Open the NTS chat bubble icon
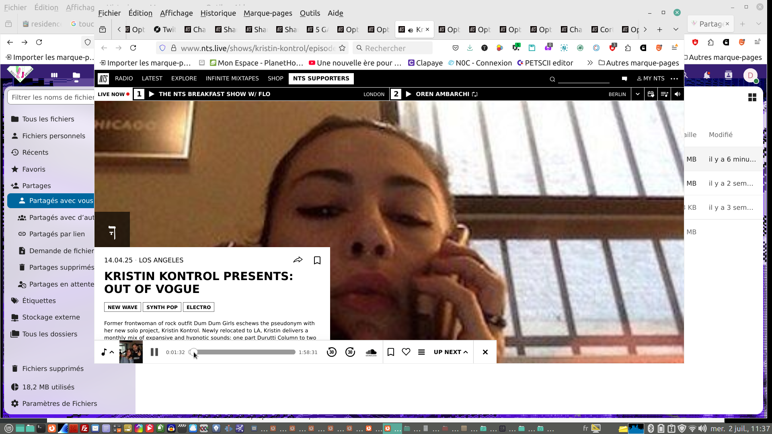772x434 pixels. pos(624,79)
